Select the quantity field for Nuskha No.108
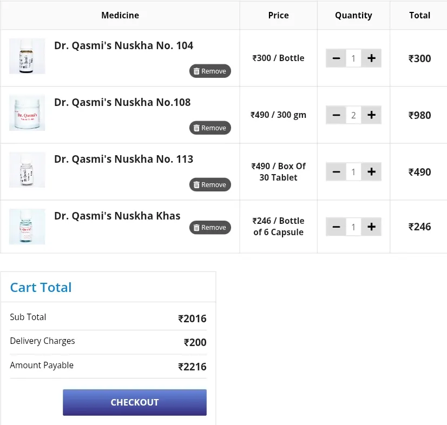447x425 pixels. click(353, 115)
